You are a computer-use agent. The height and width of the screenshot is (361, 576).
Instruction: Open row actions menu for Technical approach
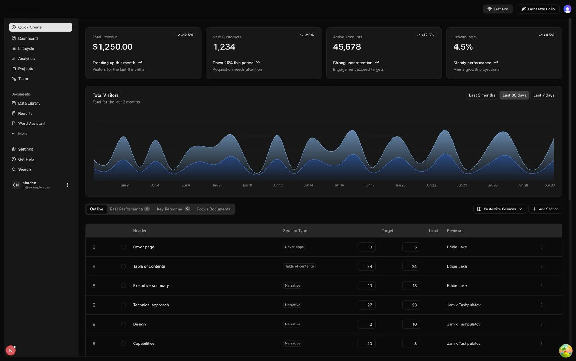(x=541, y=305)
